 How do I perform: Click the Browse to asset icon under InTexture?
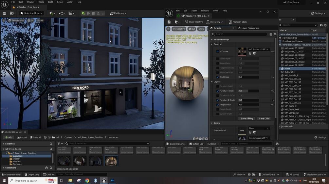[x=254, y=53]
